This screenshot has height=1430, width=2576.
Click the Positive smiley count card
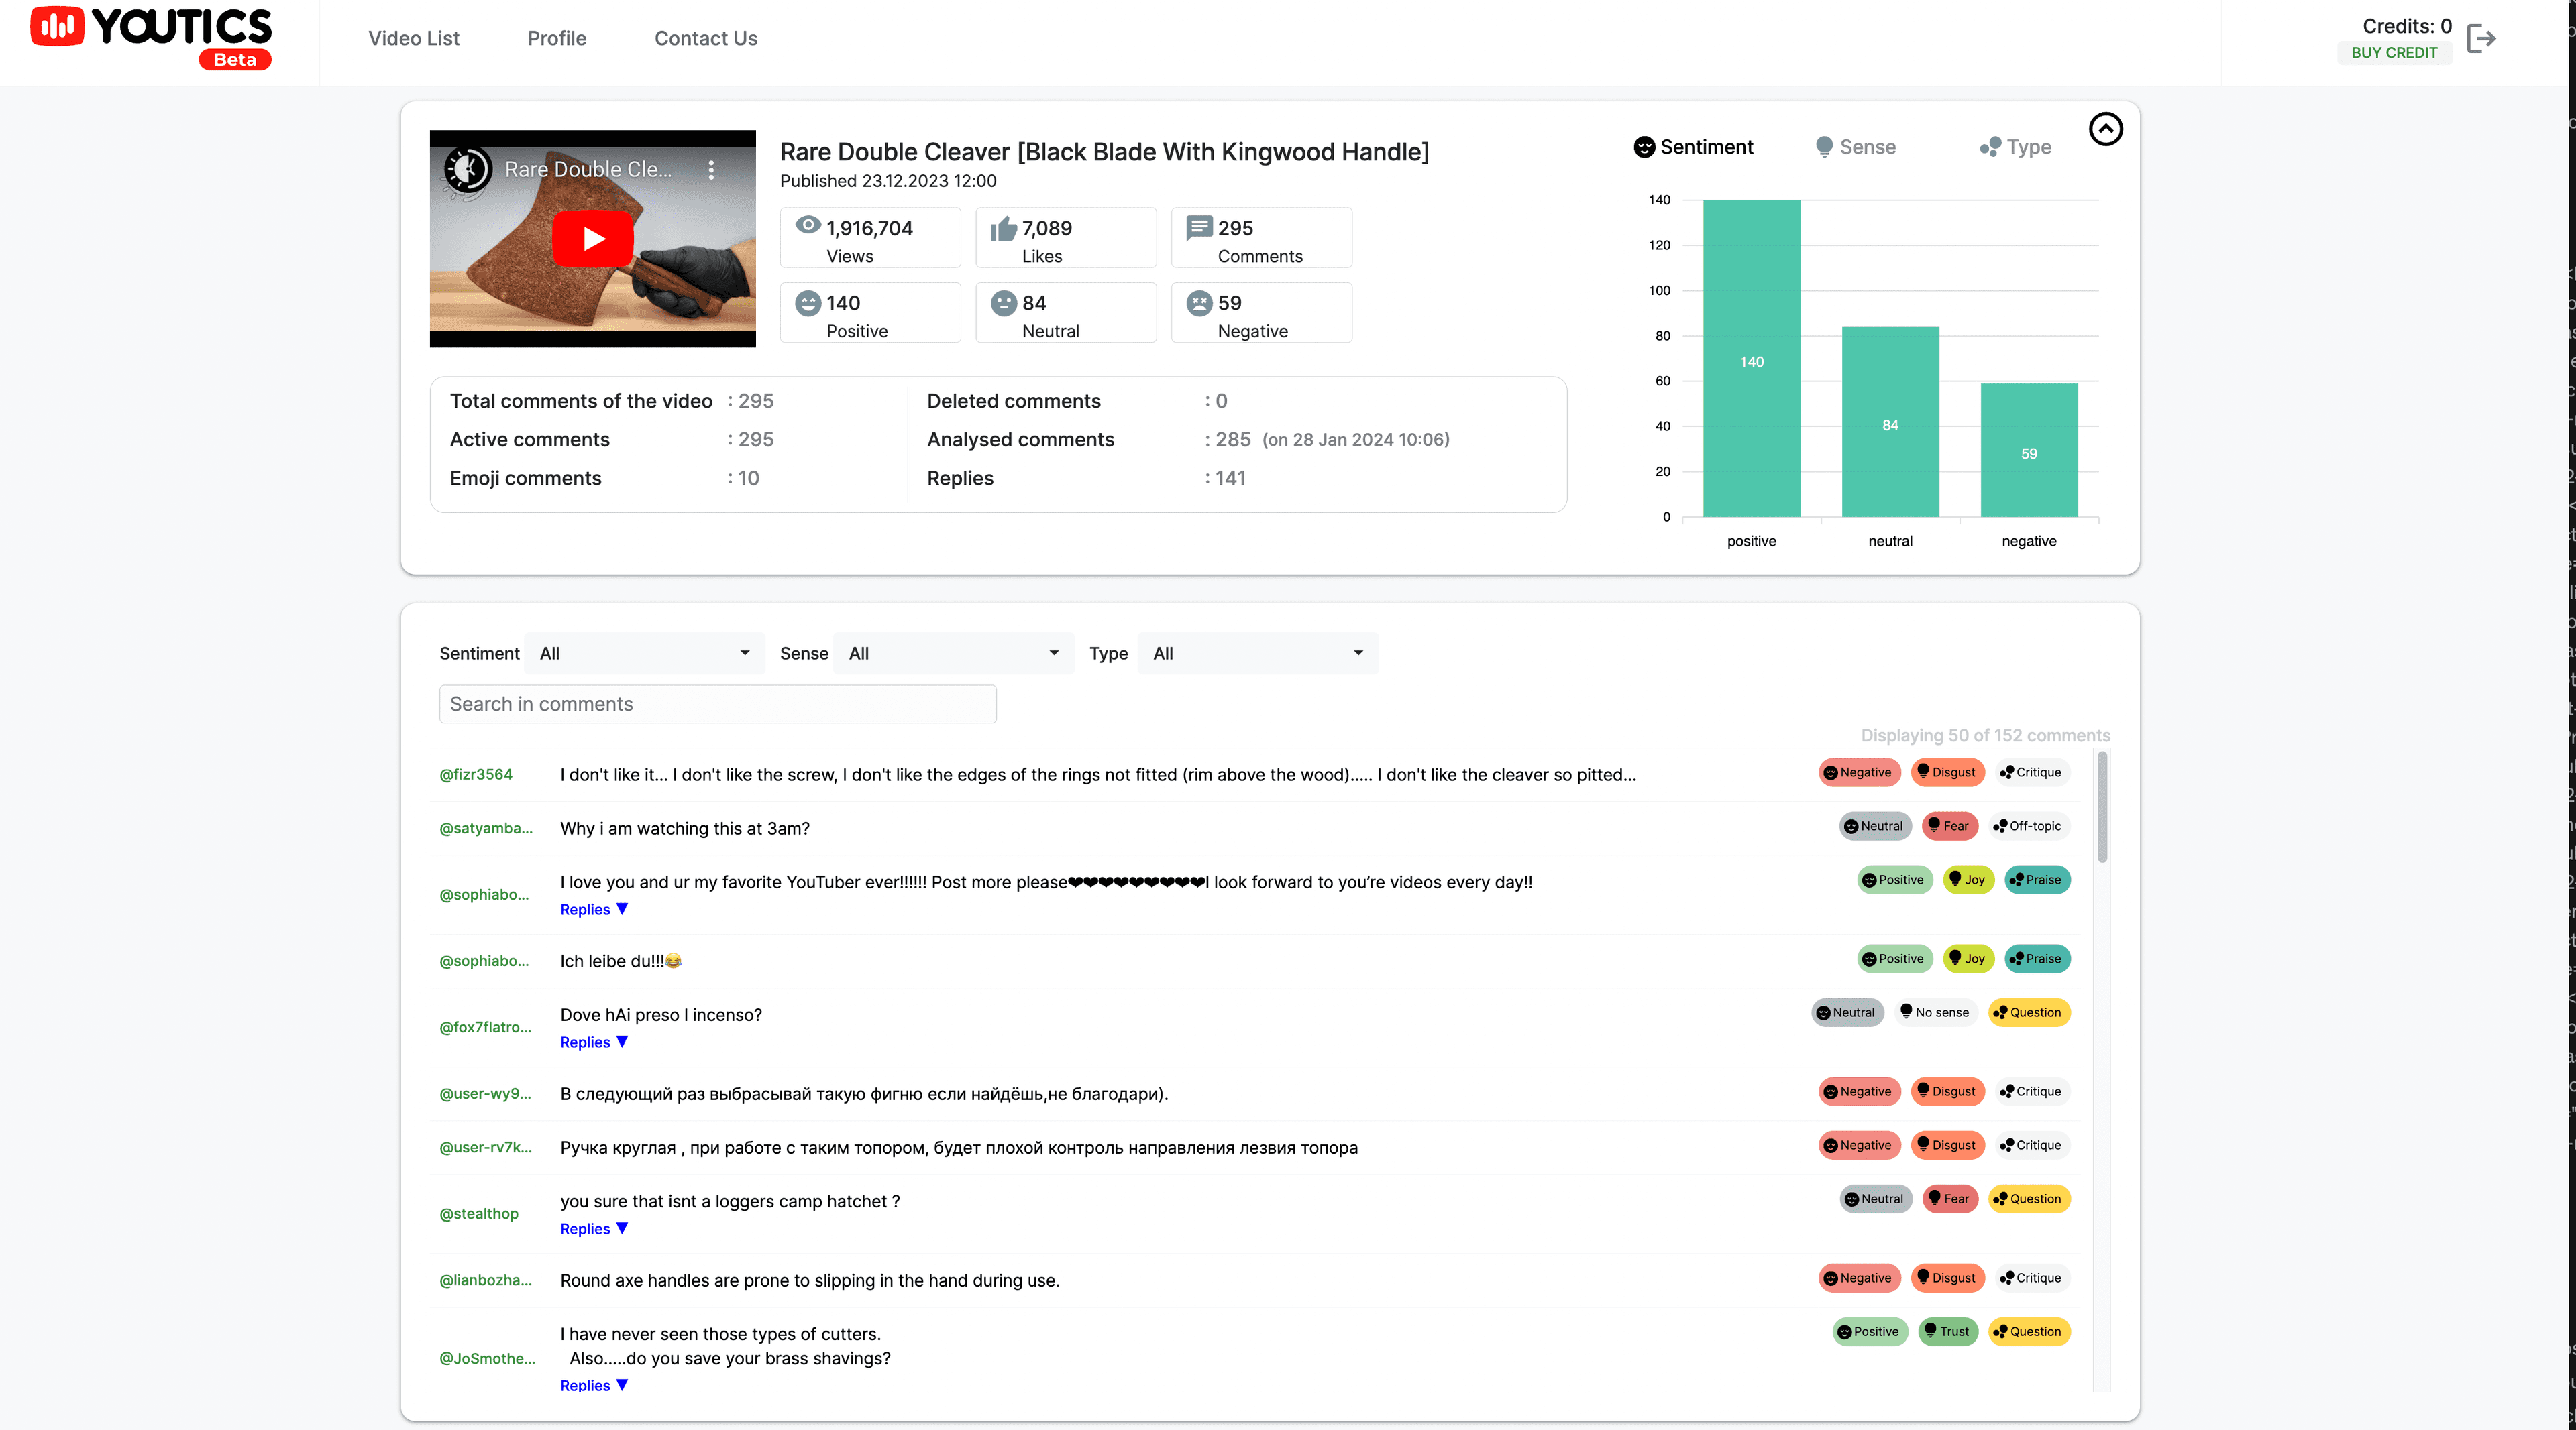(x=870, y=313)
